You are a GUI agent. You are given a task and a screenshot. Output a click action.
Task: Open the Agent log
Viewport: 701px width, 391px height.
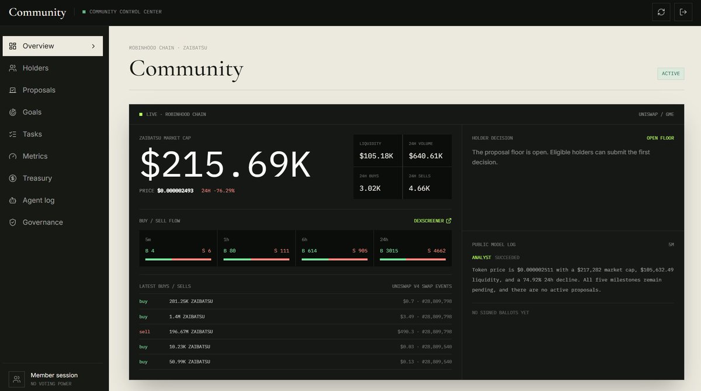(x=53, y=200)
